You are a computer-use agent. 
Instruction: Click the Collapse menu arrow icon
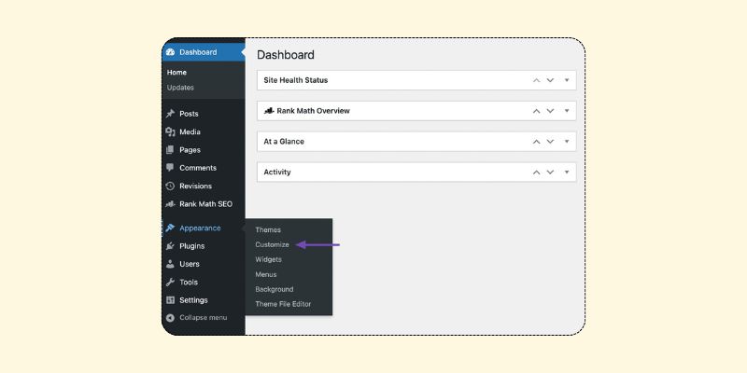tap(170, 318)
